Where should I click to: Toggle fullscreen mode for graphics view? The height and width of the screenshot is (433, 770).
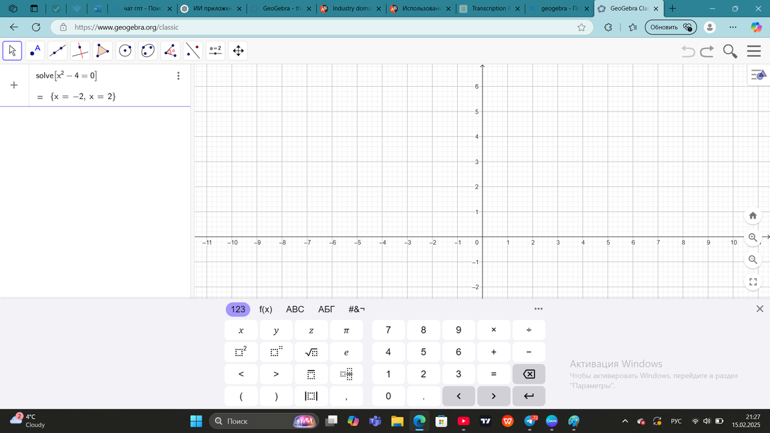753,282
